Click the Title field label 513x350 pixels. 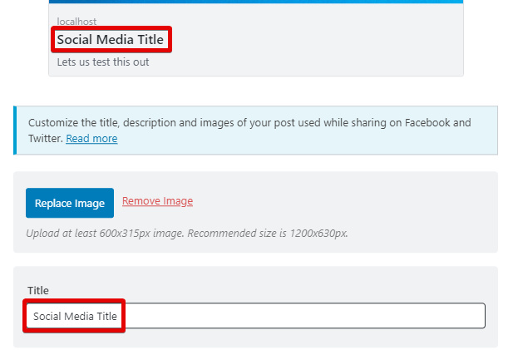point(38,290)
